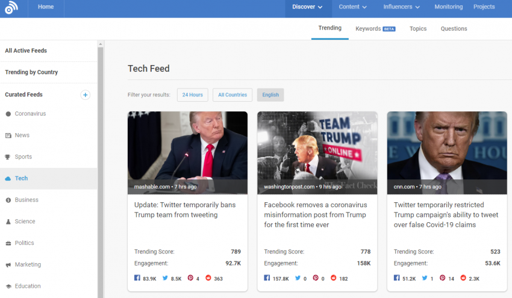Click Pinterest icon on the cnn.com card

point(443,278)
